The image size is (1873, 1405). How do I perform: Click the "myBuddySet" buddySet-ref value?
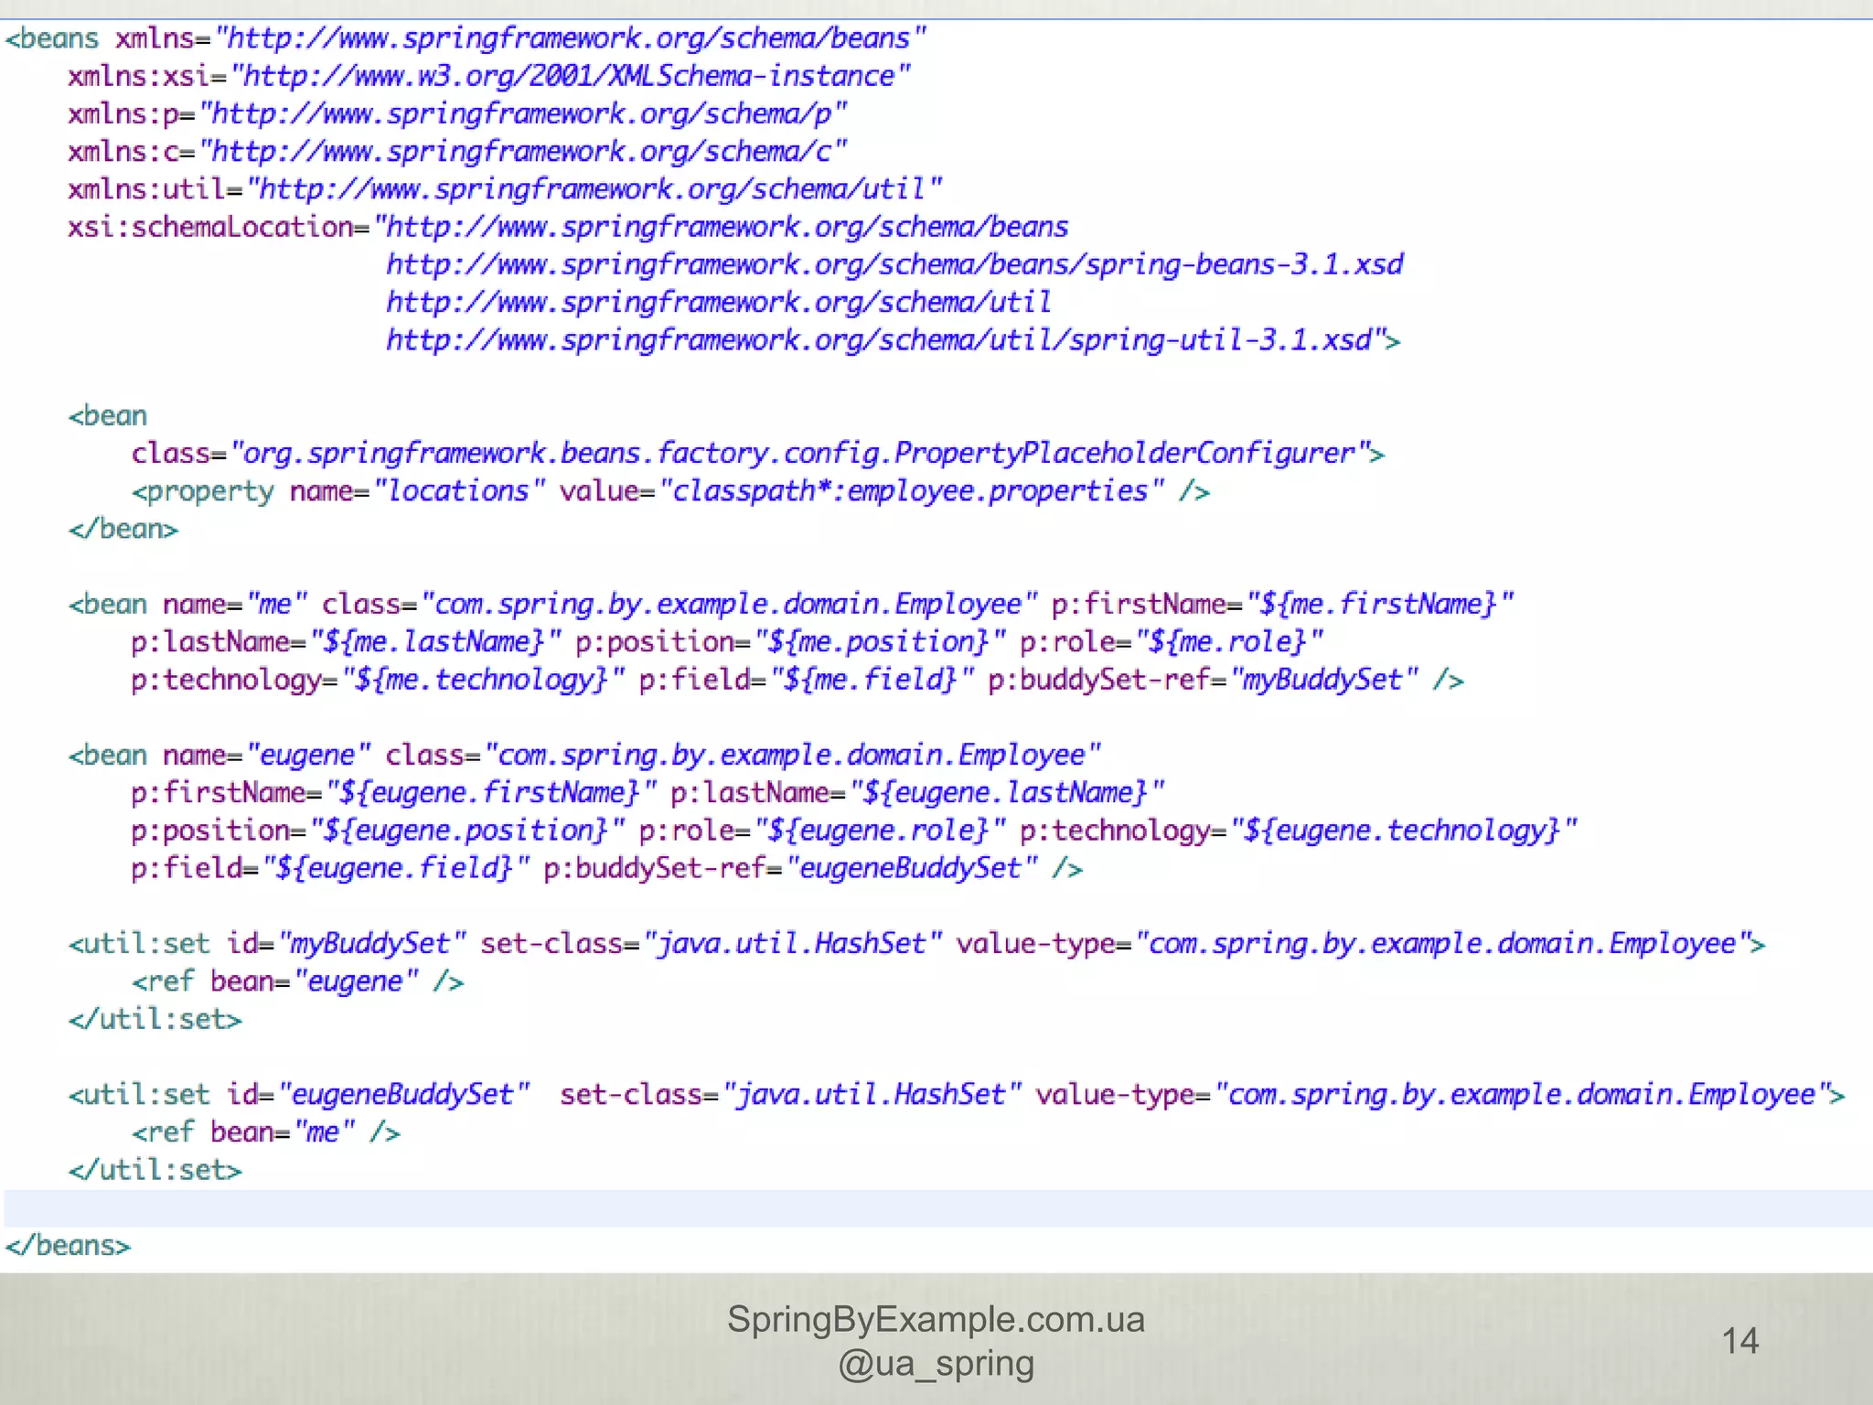tap(1324, 680)
